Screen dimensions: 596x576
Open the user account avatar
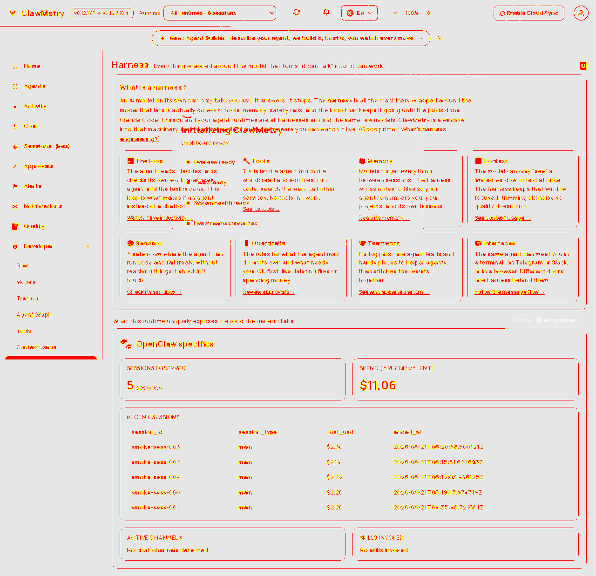tap(581, 13)
